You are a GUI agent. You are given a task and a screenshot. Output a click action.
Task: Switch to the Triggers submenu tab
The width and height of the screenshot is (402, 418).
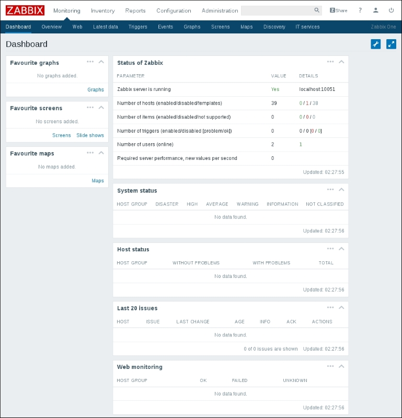tap(137, 27)
